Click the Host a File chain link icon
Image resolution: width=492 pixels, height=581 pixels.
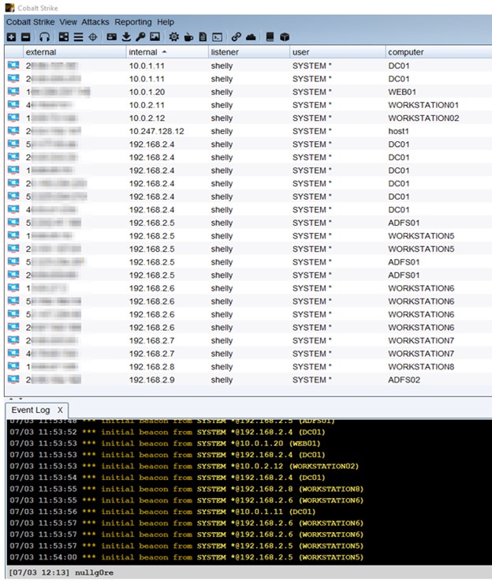236,37
